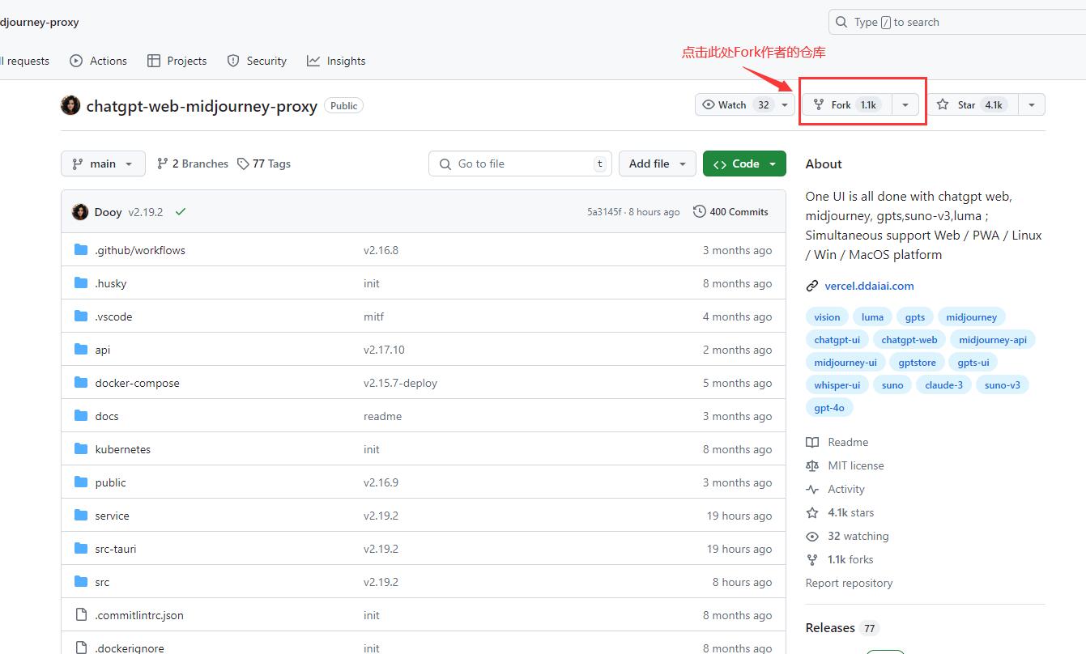View the 77 Tags link
This screenshot has width=1086, height=654.
[264, 163]
